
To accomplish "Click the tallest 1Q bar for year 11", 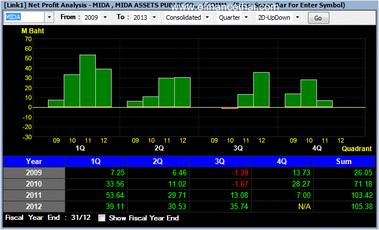I will click(88, 81).
